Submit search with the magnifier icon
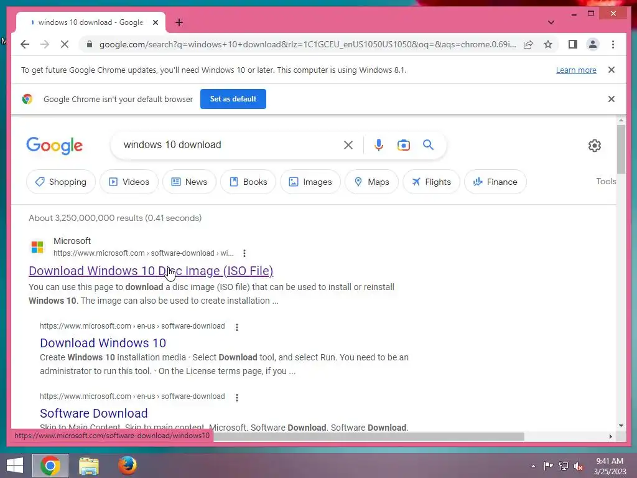 point(428,144)
